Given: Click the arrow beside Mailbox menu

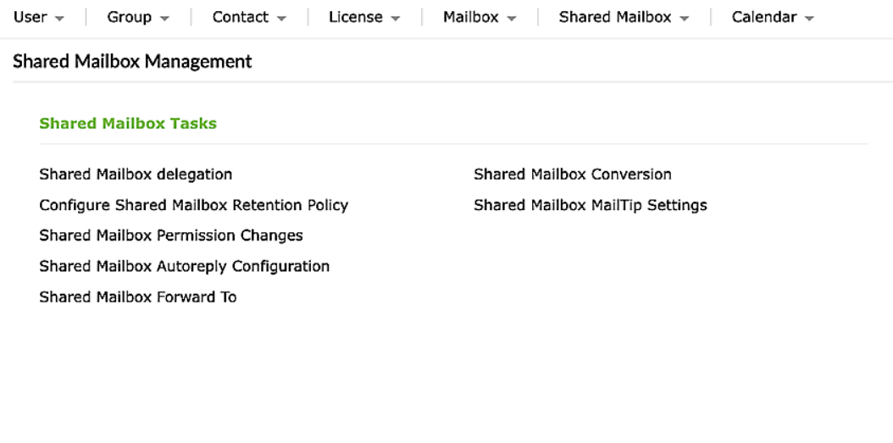Looking at the screenshot, I should tap(511, 19).
